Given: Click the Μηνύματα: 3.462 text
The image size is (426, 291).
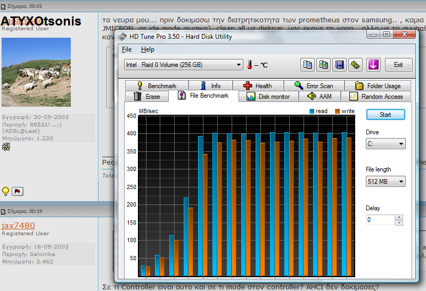Looking at the screenshot, I should (28, 262).
